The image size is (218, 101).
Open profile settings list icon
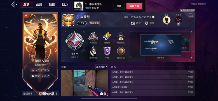[x=191, y=15]
